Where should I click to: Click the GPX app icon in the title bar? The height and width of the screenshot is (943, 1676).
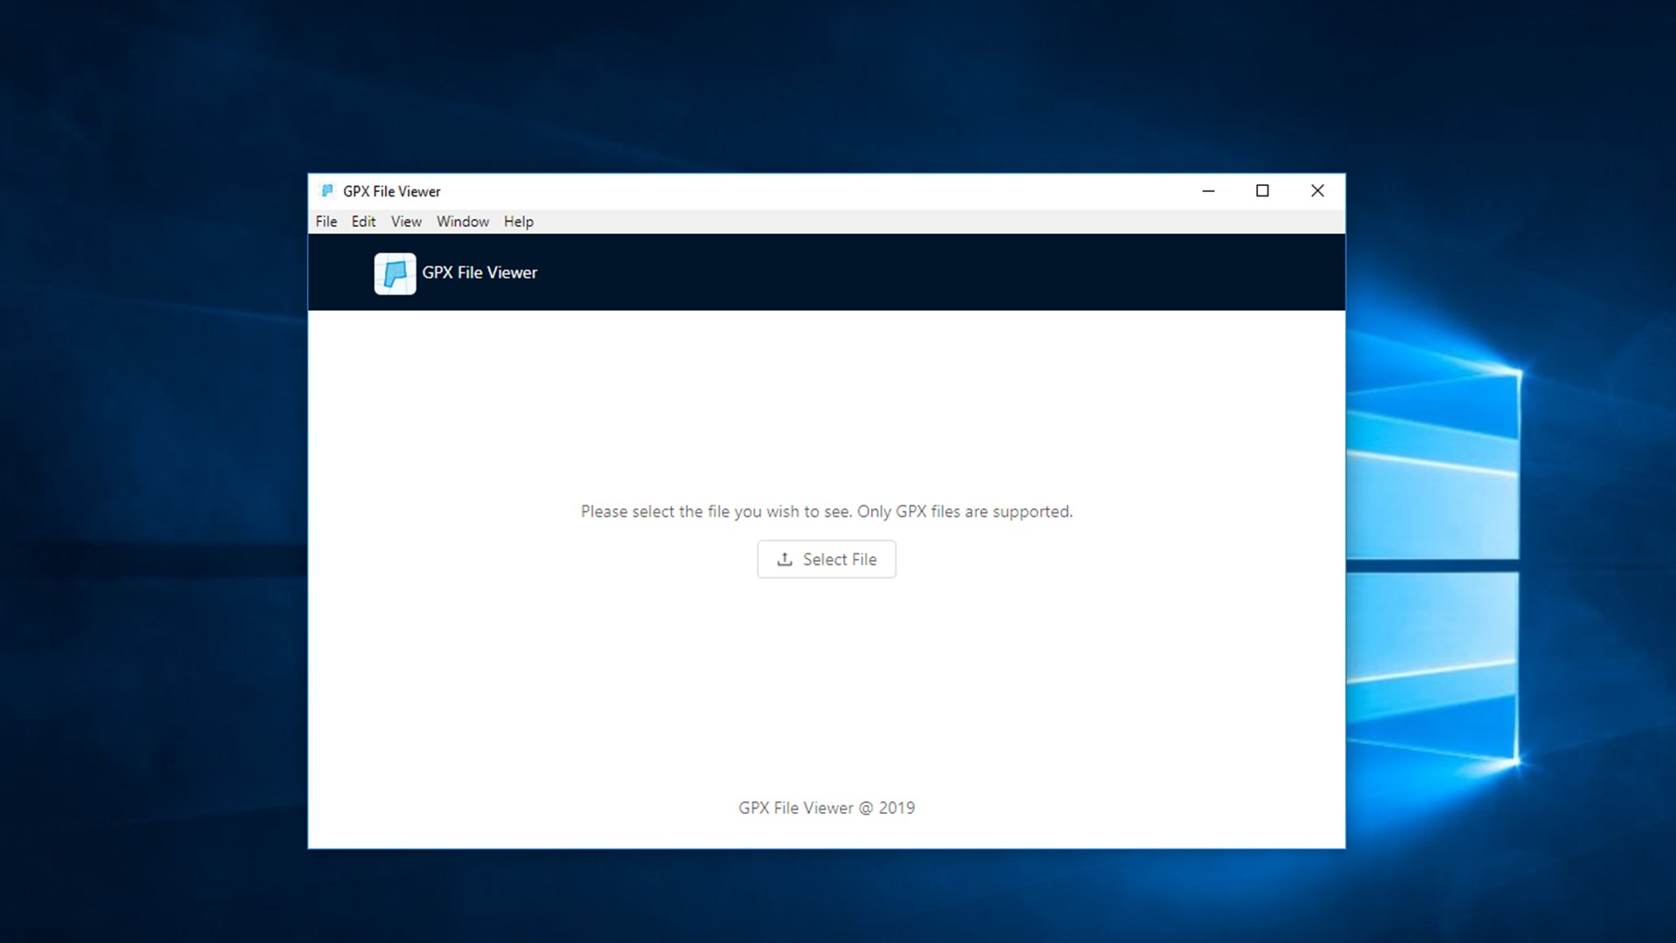coord(327,191)
